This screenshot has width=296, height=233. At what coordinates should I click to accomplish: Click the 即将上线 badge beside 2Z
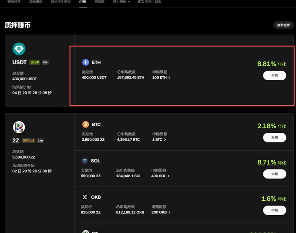29,141
